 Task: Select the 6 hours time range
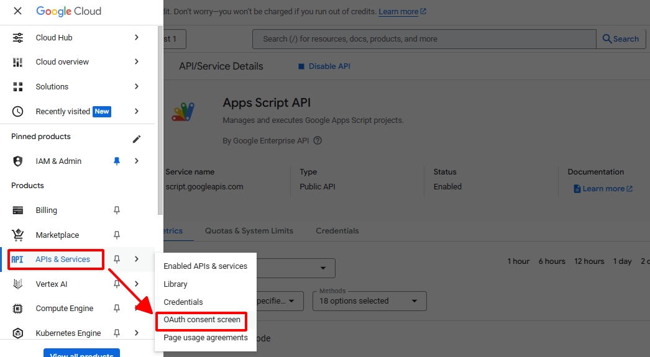coord(552,261)
